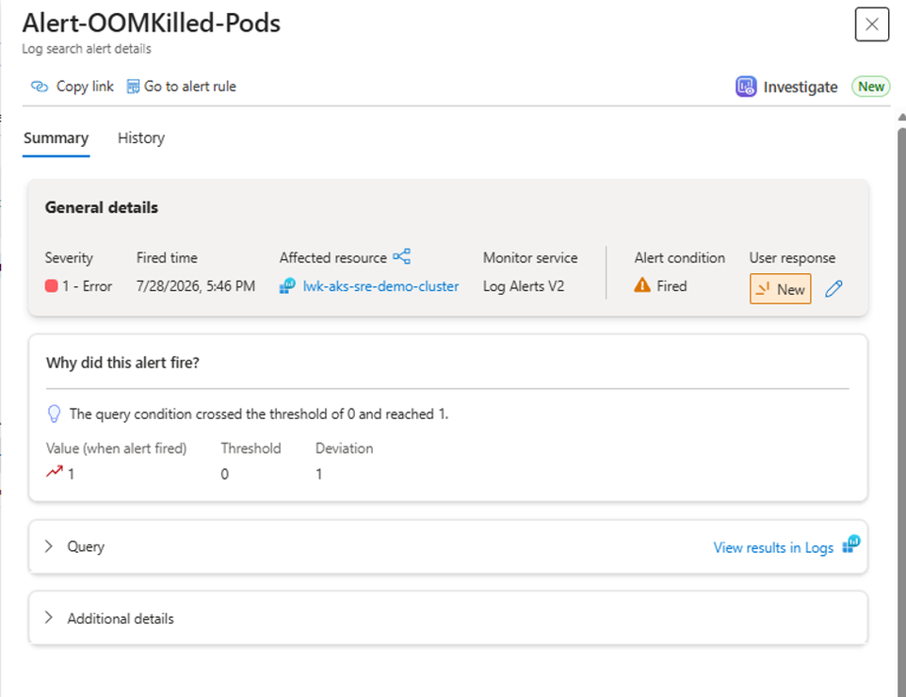Click the Deviation value 1
Viewport: 906px width, 697px height.
pyautogui.click(x=319, y=474)
